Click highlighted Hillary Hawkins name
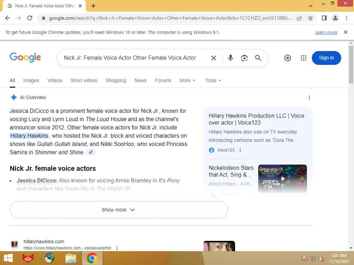 point(29,136)
